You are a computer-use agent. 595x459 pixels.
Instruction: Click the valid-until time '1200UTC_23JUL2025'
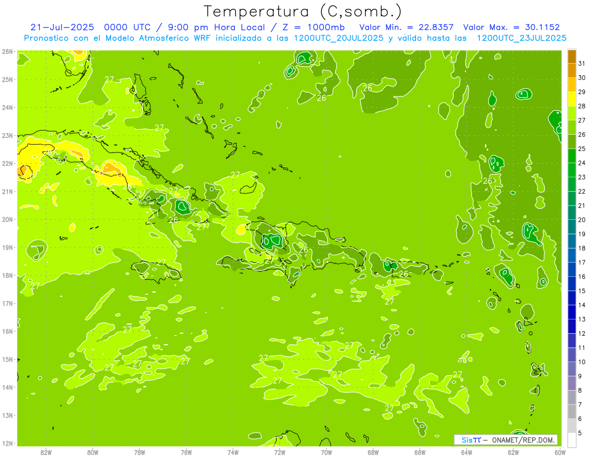tap(522, 38)
